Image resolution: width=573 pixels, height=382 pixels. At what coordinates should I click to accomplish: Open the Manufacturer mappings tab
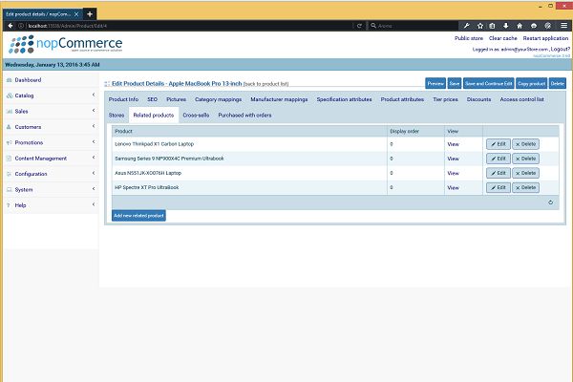pyautogui.click(x=279, y=99)
